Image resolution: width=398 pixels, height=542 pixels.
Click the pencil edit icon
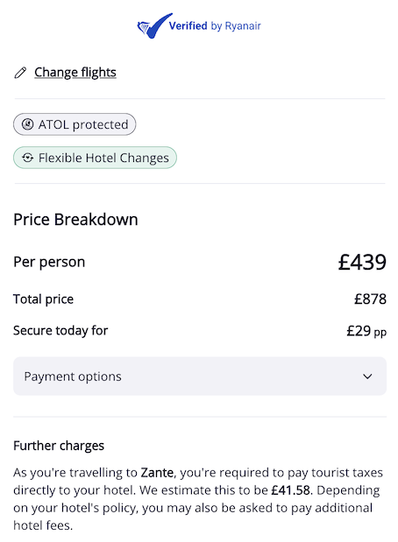pyautogui.click(x=20, y=73)
